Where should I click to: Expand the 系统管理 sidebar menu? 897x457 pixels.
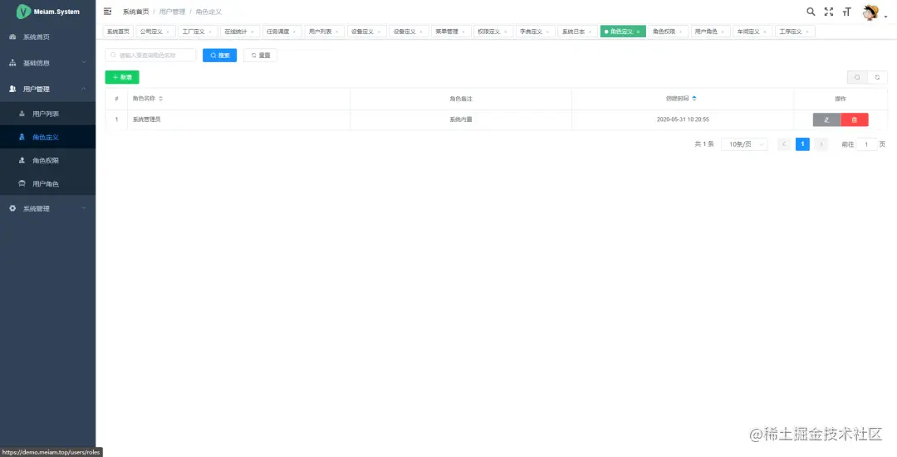[x=48, y=208]
